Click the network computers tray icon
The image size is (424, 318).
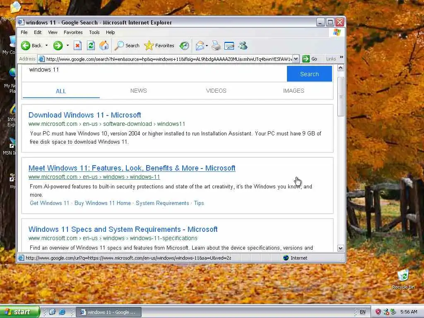click(x=386, y=312)
